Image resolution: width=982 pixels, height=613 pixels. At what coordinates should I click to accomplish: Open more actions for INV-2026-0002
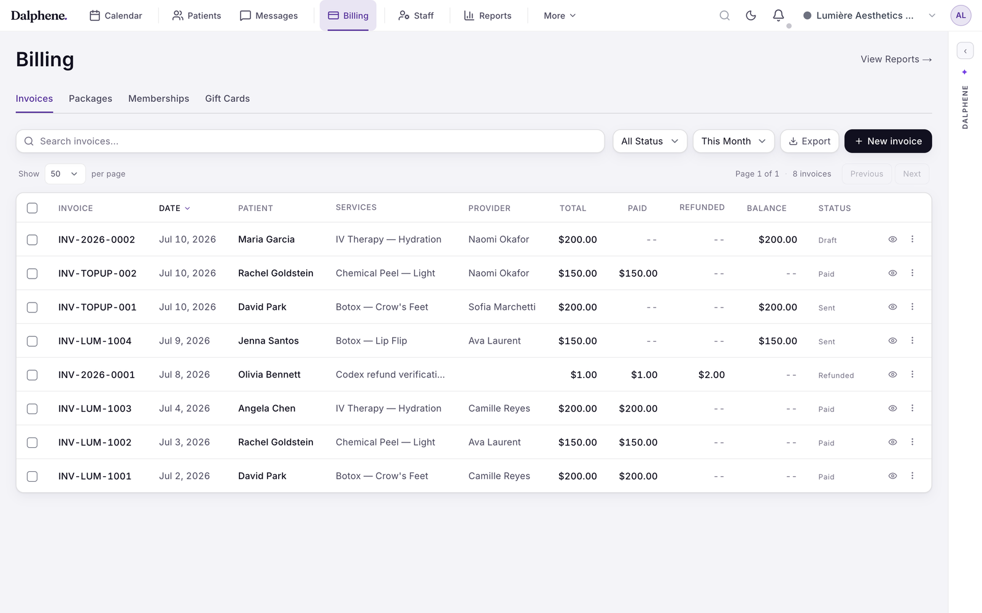(912, 239)
